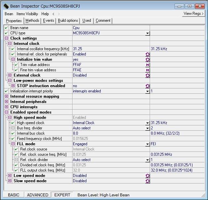Expand the Slow speed mode group

pos(10,181)
